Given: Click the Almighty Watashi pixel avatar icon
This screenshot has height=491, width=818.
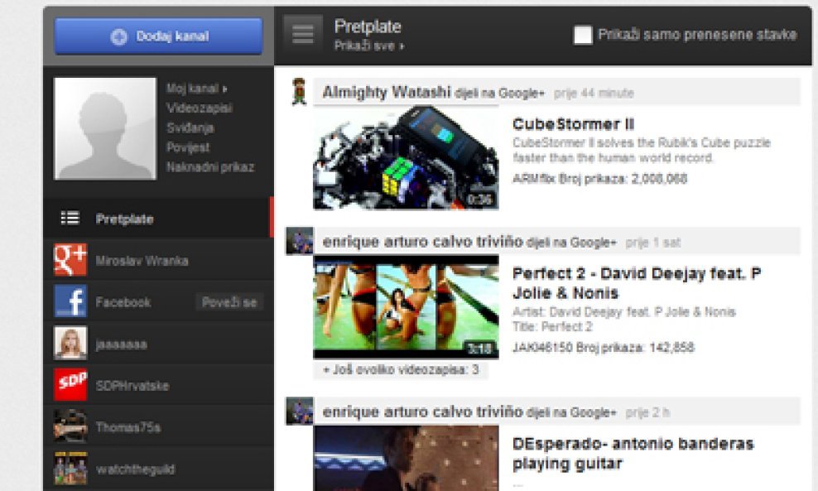Looking at the screenshot, I should click(x=299, y=91).
